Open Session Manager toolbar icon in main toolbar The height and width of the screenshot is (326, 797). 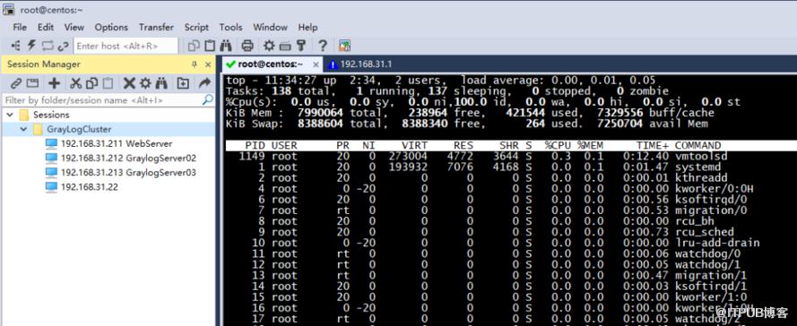(16, 46)
